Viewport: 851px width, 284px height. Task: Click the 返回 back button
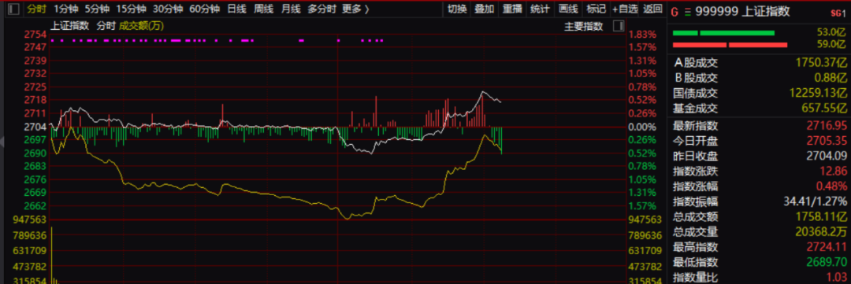[x=652, y=9]
